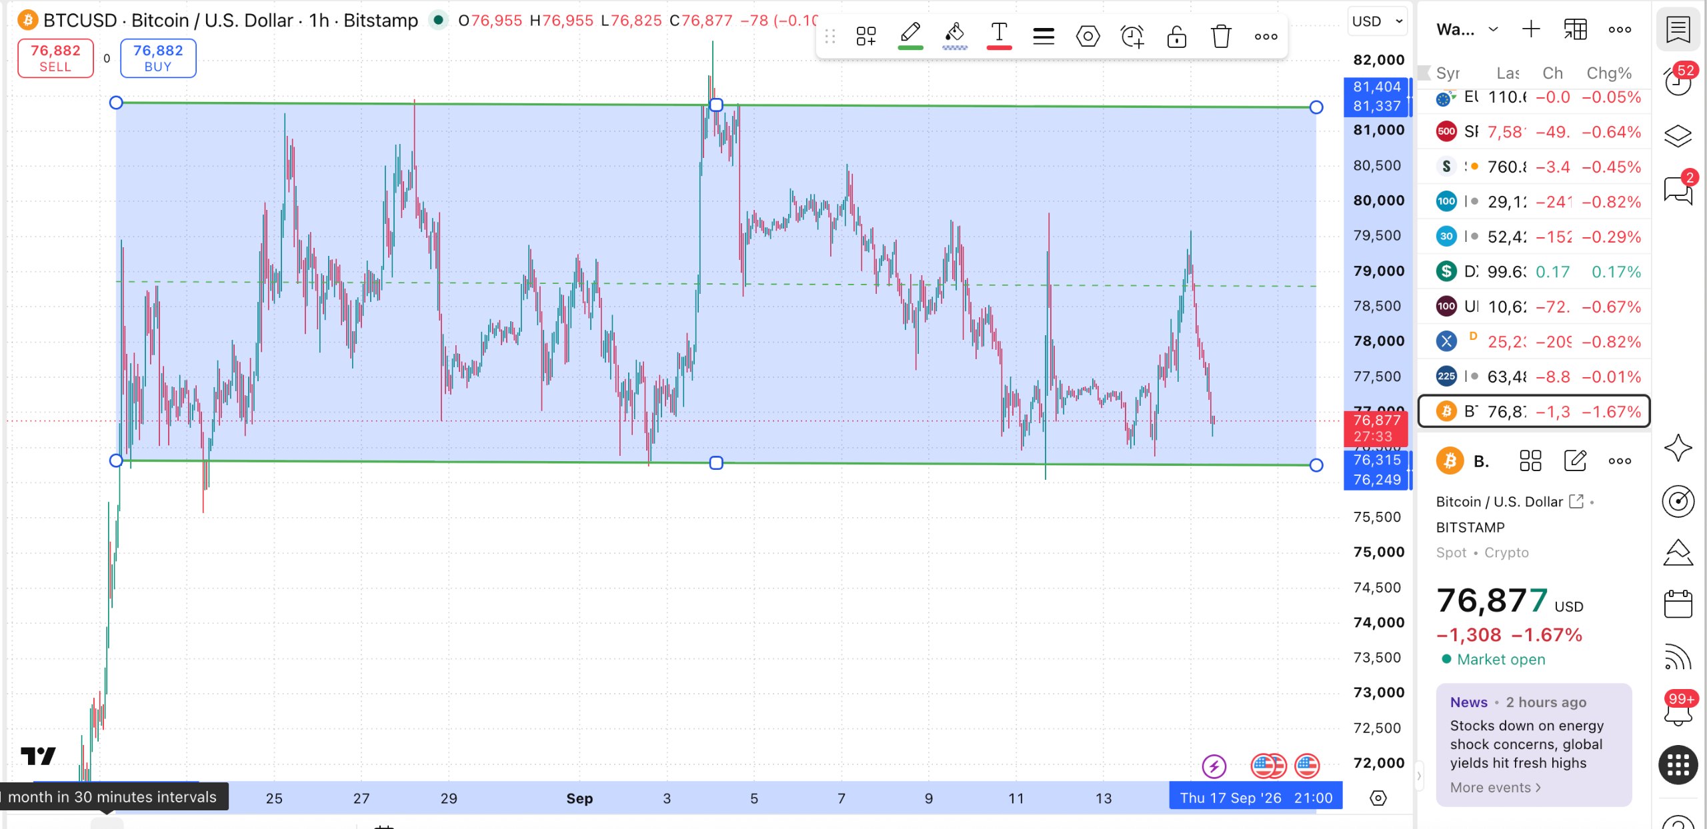Change text color with T icon
Viewport: 1707px width, 829px height.
pyautogui.click(x=999, y=36)
